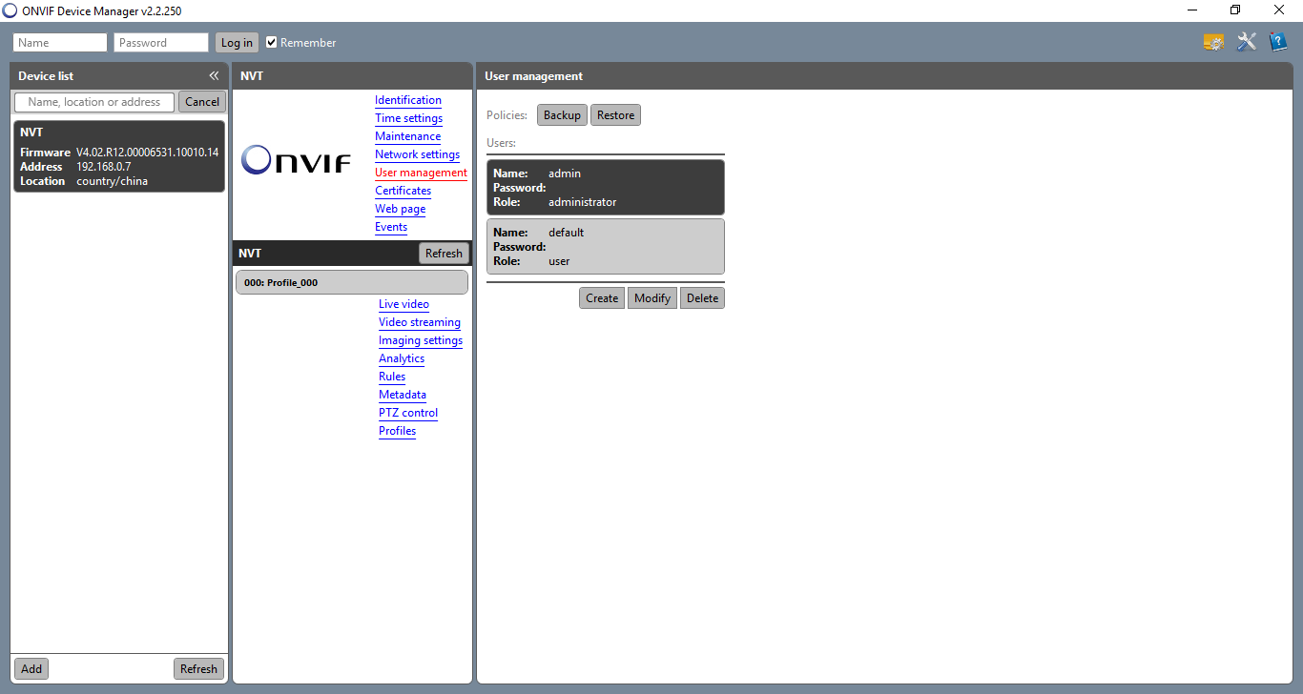1303x694 pixels.
Task: Go to Live video
Action: pyautogui.click(x=403, y=304)
